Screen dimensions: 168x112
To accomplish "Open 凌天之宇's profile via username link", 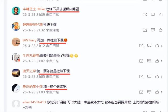I will coord(29,71).
